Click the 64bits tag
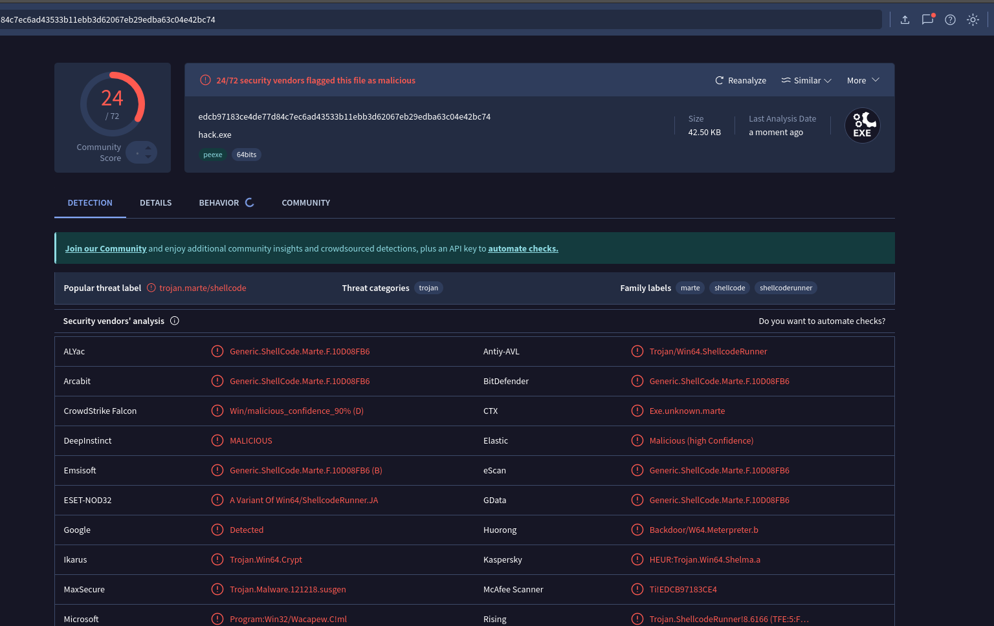 [x=247, y=155]
